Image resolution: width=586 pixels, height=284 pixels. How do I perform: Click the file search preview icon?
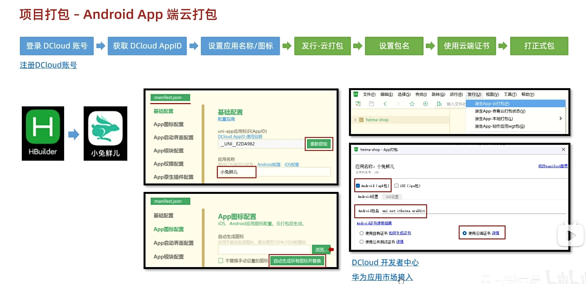click(x=439, y=104)
